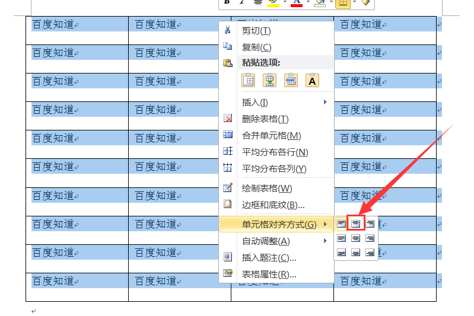Choose align bottom left cell alignment

pyautogui.click(x=341, y=252)
